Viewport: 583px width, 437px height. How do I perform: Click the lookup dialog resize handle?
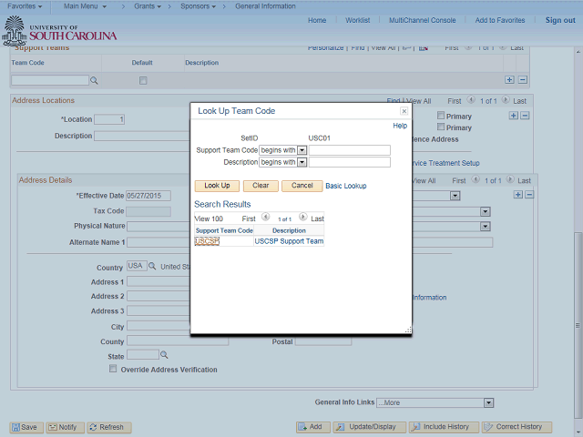click(x=408, y=330)
